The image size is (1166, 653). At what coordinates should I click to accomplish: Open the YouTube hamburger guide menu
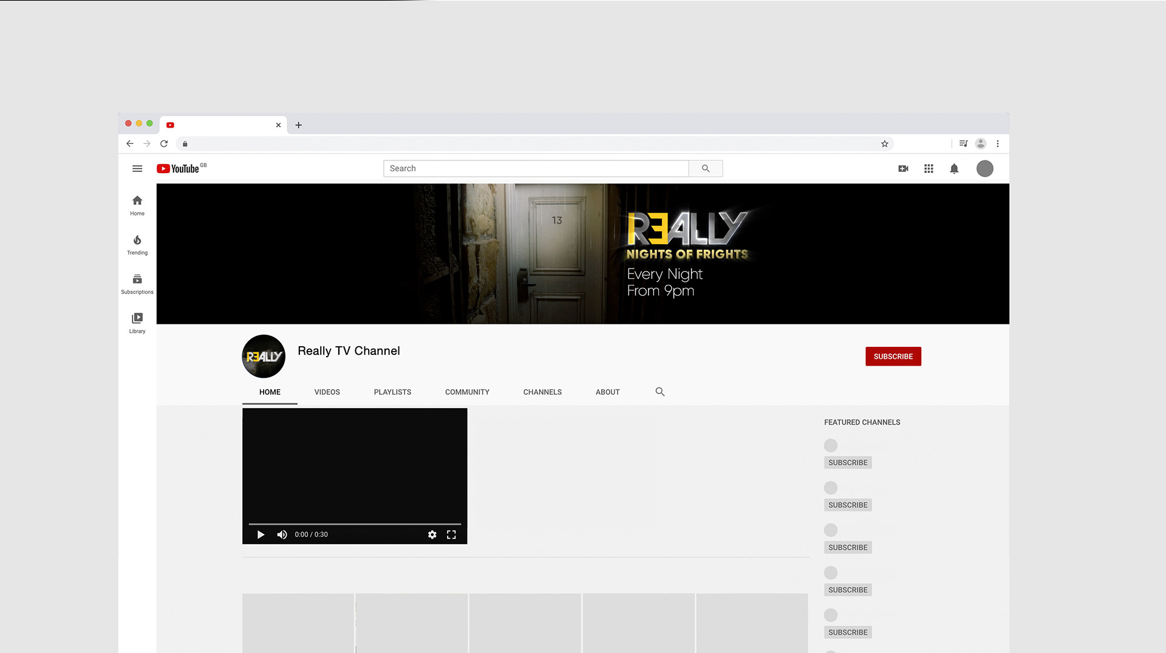[137, 169]
